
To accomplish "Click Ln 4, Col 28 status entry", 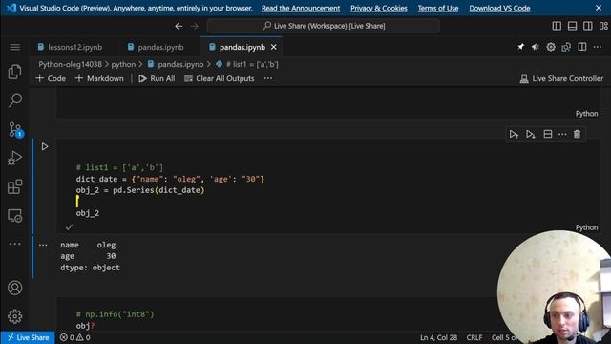I will (438, 337).
